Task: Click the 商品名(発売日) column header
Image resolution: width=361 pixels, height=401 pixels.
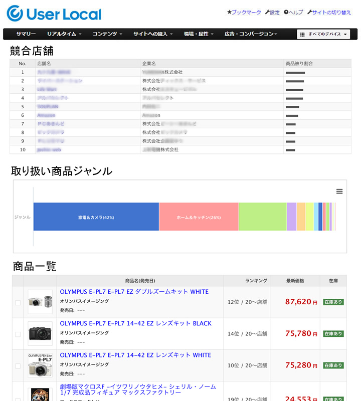Action: (140, 281)
